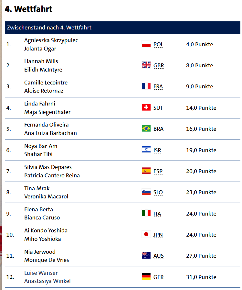Click the Japan flag icon
This screenshot has width=242, height=290.
coord(146,234)
